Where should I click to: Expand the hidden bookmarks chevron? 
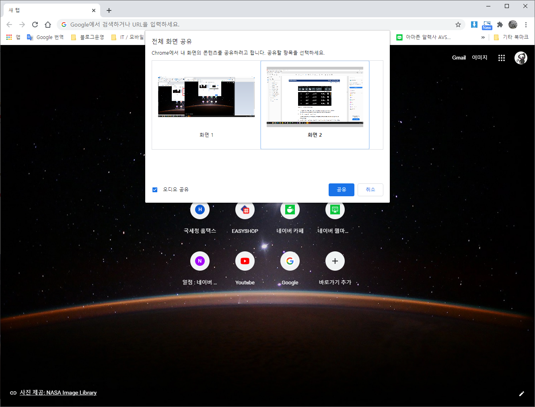[x=483, y=37]
